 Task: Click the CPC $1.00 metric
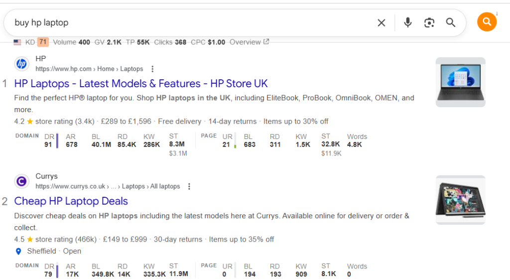pos(208,42)
